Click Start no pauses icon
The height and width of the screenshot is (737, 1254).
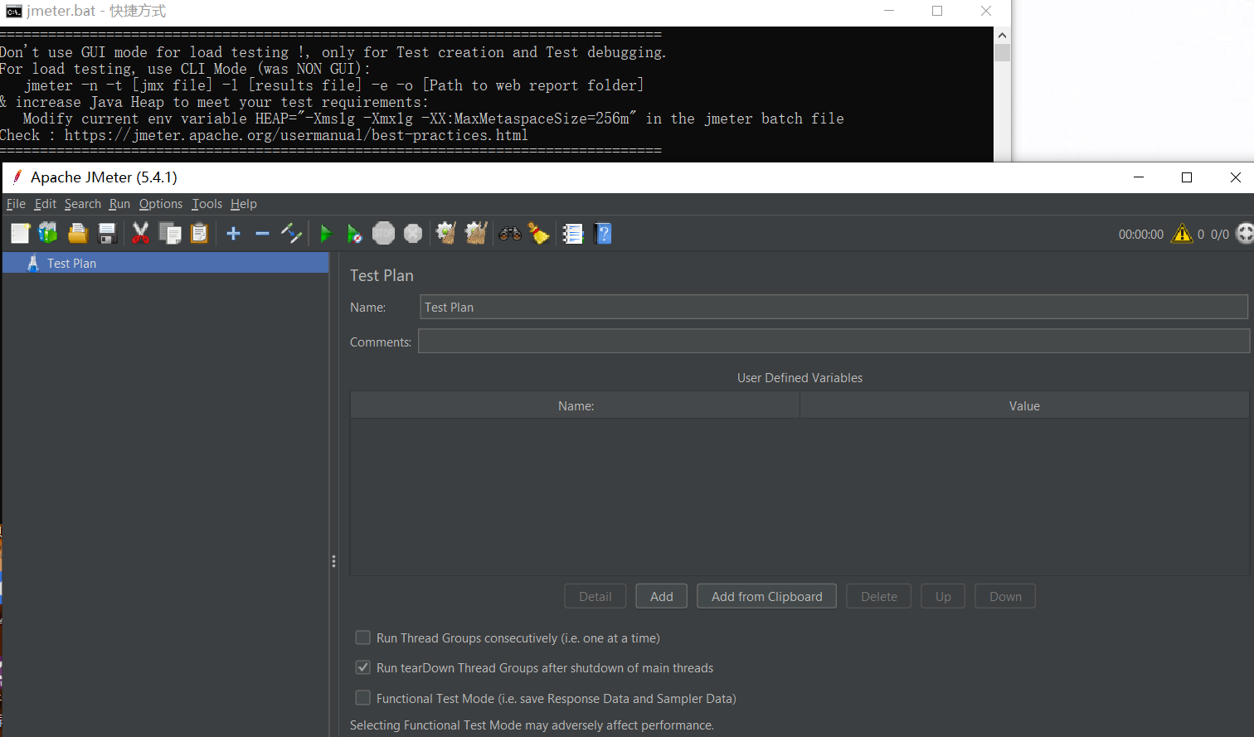[x=355, y=234]
